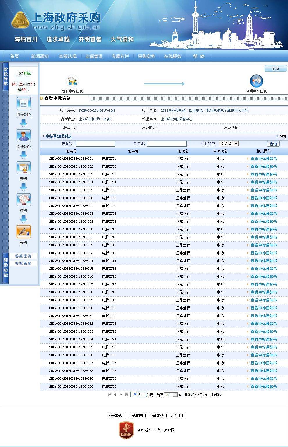Click the 招标阶段 document icon
This screenshot has height=447, width=288.
pyautogui.click(x=24, y=104)
